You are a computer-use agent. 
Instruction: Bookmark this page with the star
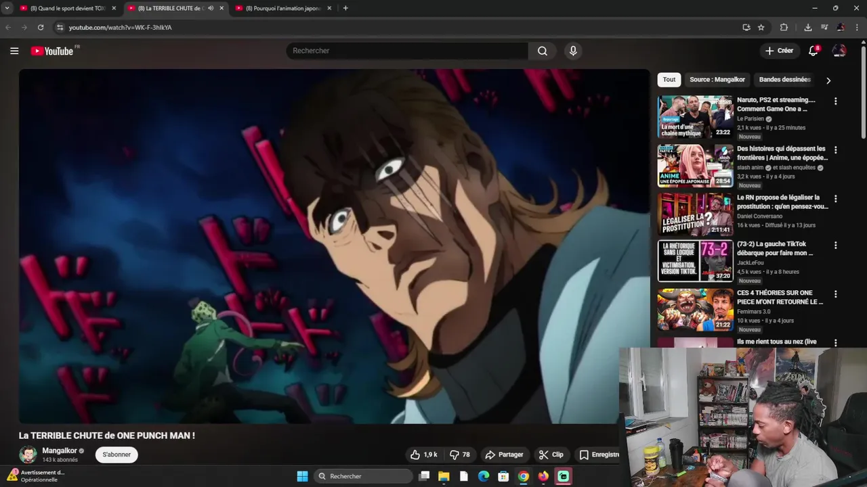pos(761,27)
